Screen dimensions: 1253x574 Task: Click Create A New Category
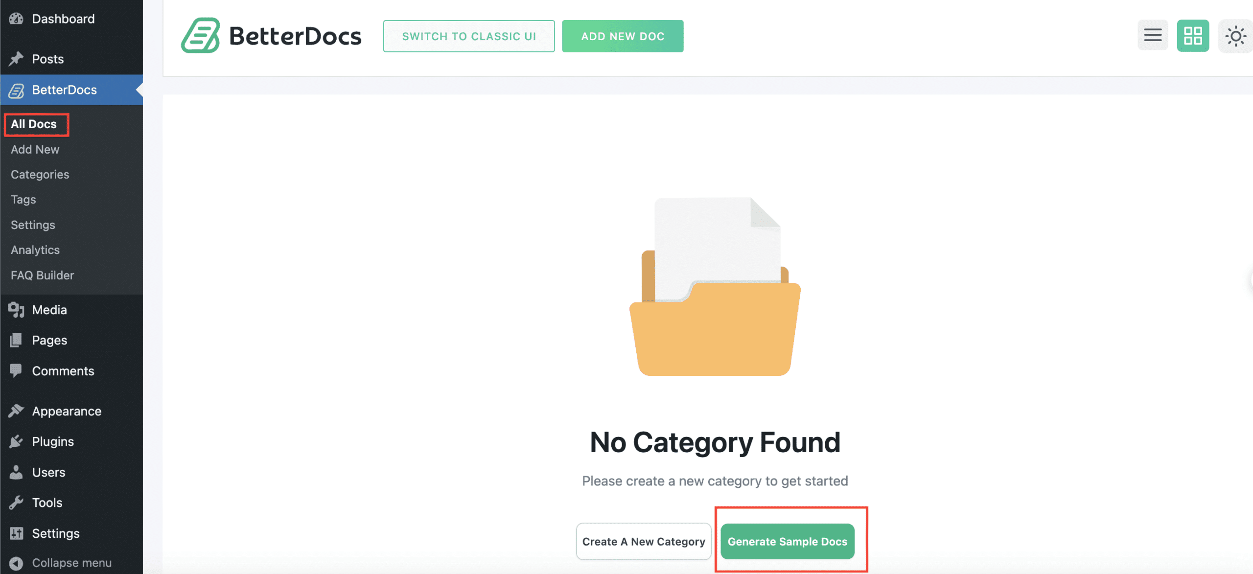coord(643,541)
